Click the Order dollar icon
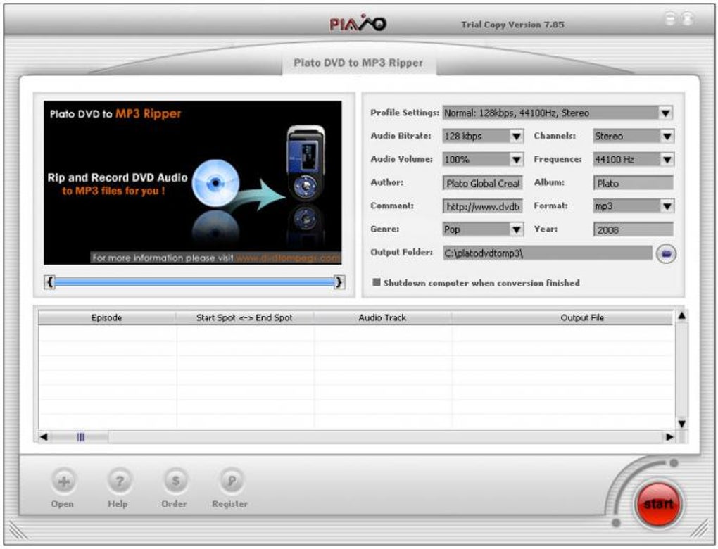The image size is (718, 549). click(175, 481)
